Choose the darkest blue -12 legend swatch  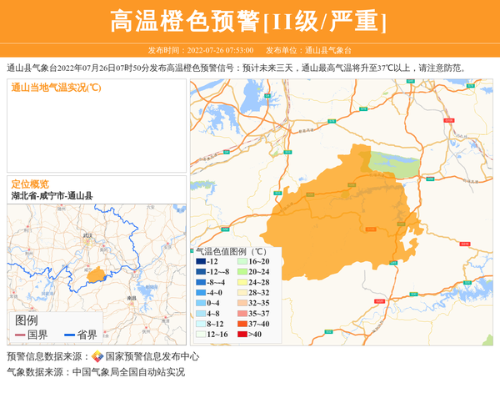[201, 262]
